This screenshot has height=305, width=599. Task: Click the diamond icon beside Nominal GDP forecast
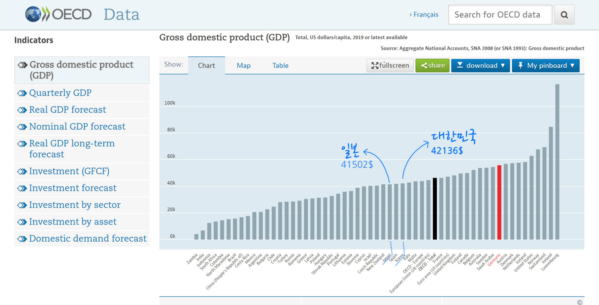22,127
